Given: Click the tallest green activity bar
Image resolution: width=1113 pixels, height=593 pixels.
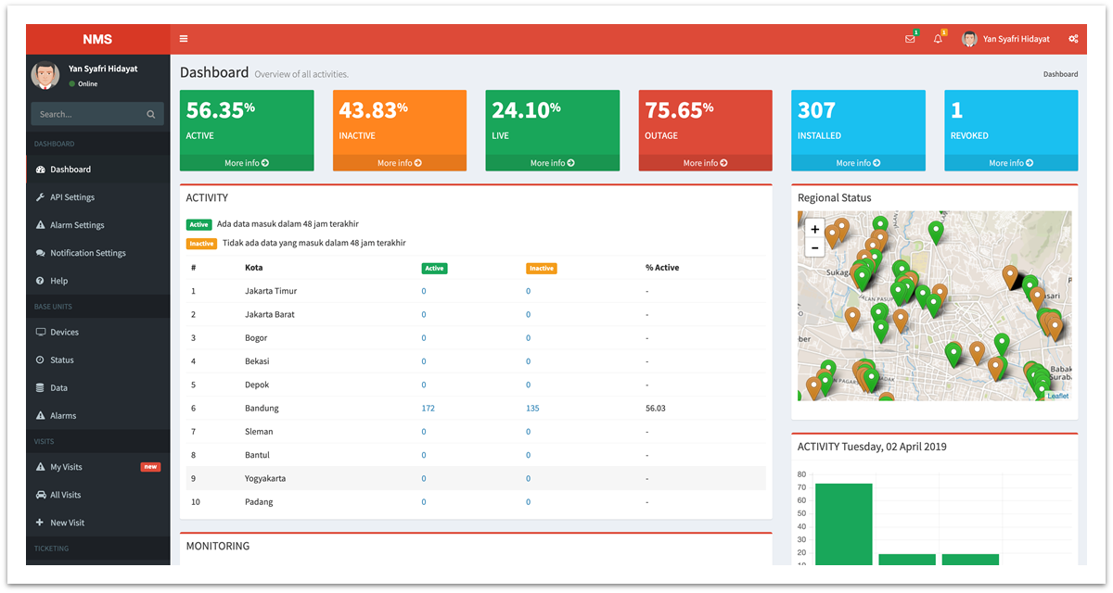Looking at the screenshot, I should [x=843, y=524].
